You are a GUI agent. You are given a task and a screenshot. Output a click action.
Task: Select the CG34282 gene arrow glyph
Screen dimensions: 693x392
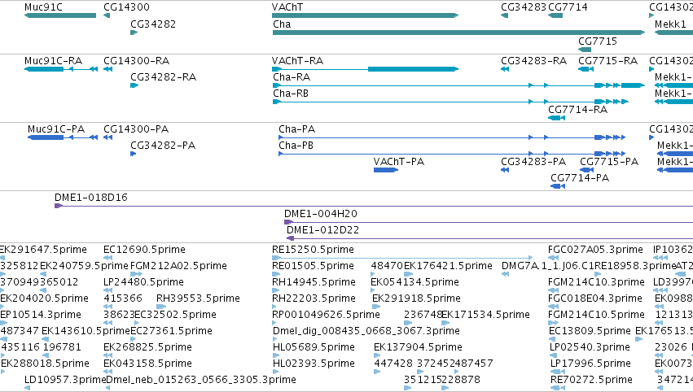coord(134,33)
